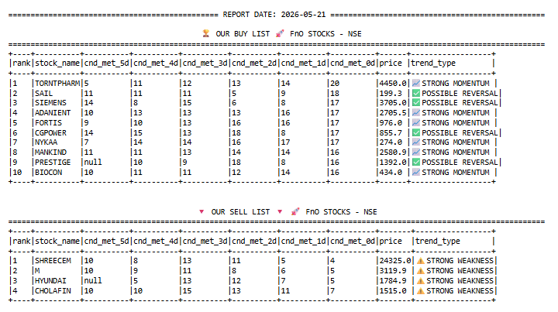Click the rank header in the sell table

click(22, 242)
